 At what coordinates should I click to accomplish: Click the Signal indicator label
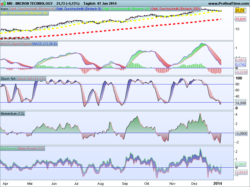[27, 44]
